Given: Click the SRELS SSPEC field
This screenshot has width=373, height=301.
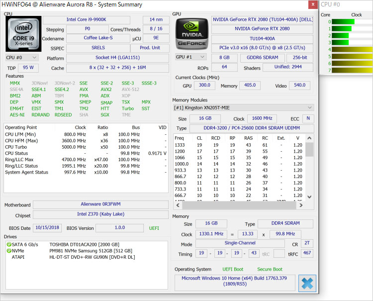Looking at the screenshot, I should pos(98,48).
